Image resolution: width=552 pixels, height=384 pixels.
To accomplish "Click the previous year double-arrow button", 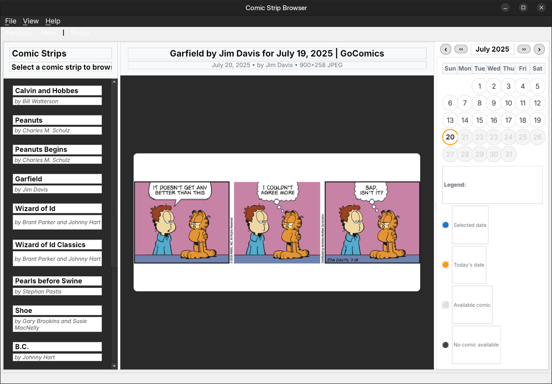I will 461,49.
